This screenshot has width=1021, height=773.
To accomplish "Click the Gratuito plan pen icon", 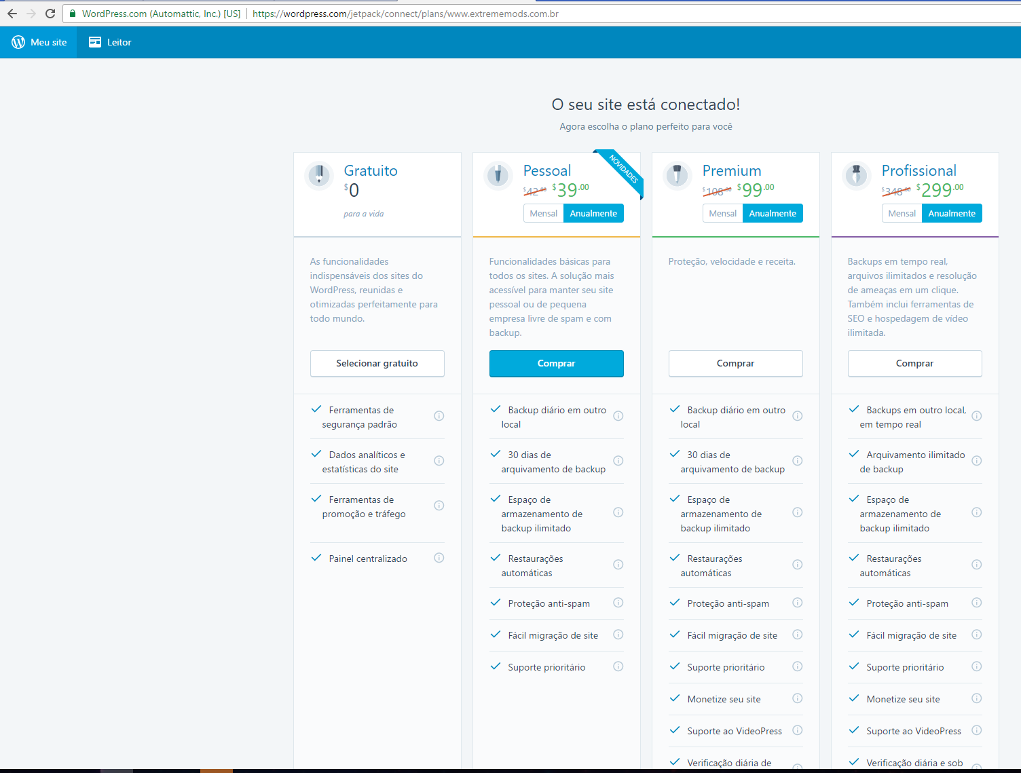I will pos(319,175).
